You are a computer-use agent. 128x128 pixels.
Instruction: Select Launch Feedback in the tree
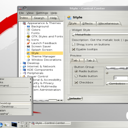44,43
